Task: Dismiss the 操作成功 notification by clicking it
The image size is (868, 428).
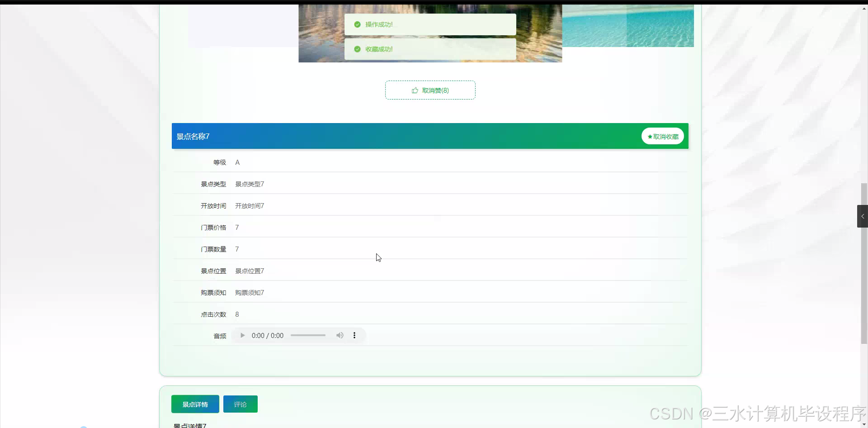Action: pyautogui.click(x=430, y=24)
